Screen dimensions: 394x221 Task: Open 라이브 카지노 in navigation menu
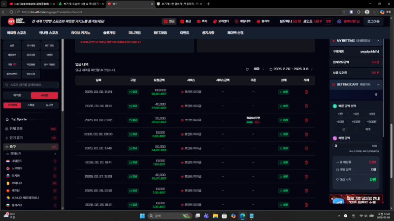81,32
